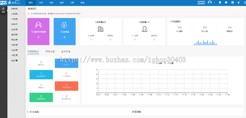Click the blue 今日总收益 card
The image size is (246, 118).
tap(65, 31)
